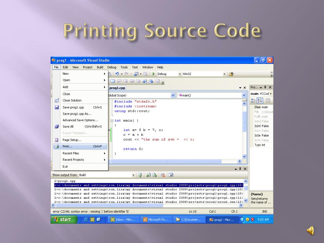Switch to Microsoft Po... taskbar button

pos(156,220)
